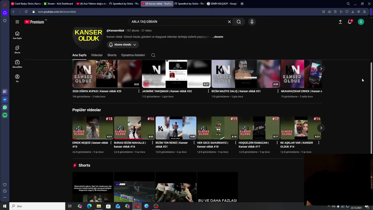Open the notifications bell

350,22
